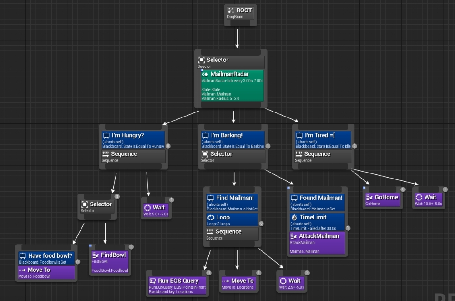Select the Find Mailman! decorator

(x=232, y=203)
